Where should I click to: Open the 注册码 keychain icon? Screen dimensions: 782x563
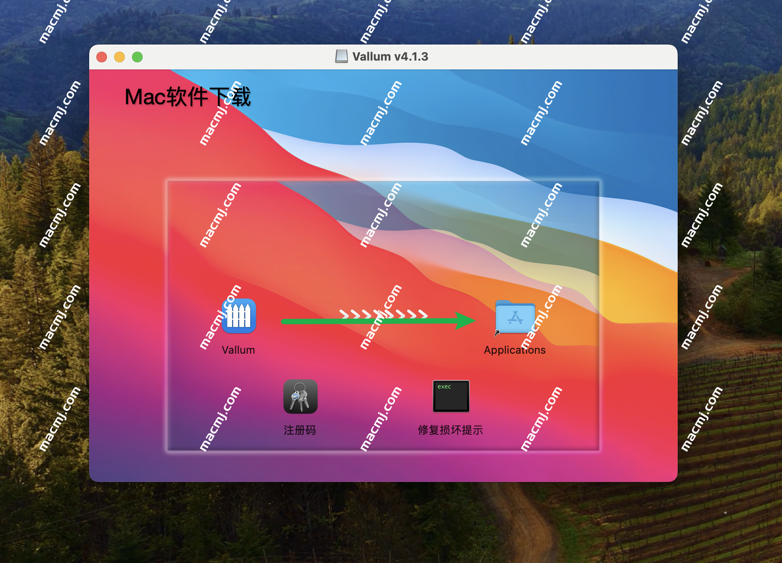[300, 396]
